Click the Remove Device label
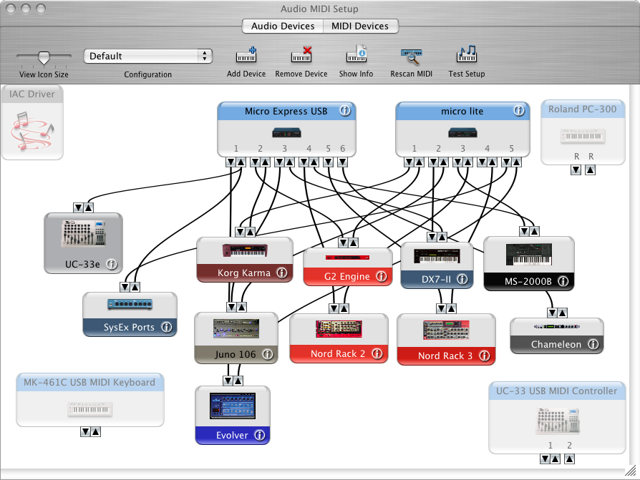The height and width of the screenshot is (480, 640). tap(301, 74)
